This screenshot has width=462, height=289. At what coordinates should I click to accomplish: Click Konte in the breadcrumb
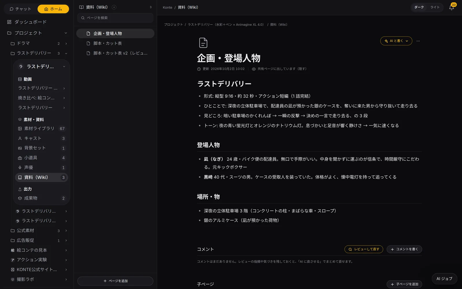167,8
